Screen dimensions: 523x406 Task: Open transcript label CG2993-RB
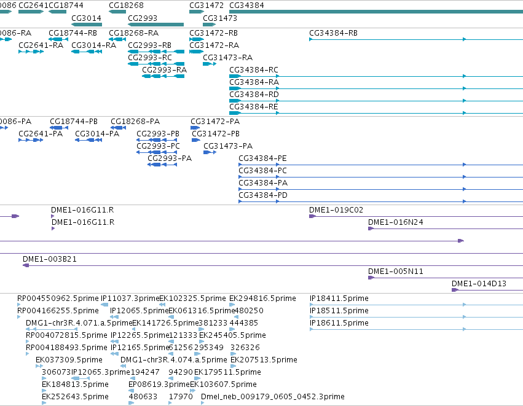[150, 45]
